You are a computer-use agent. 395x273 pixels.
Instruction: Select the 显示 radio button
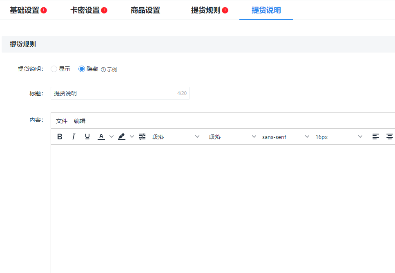pyautogui.click(x=54, y=69)
